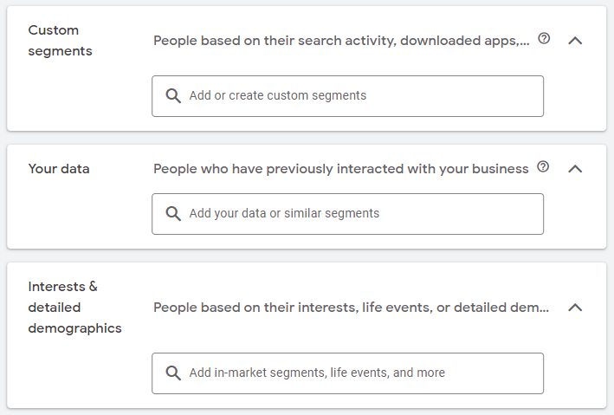The height and width of the screenshot is (415, 614).
Task: Click the Custom segments section title
Action: [60, 41]
